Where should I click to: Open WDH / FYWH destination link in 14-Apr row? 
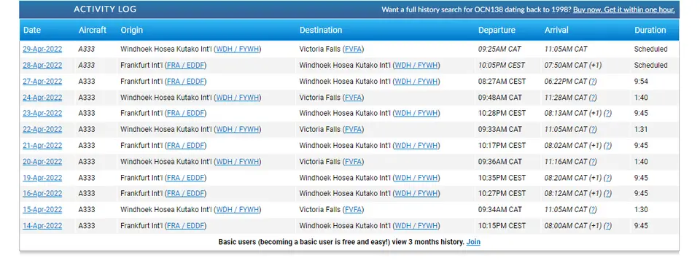point(416,226)
